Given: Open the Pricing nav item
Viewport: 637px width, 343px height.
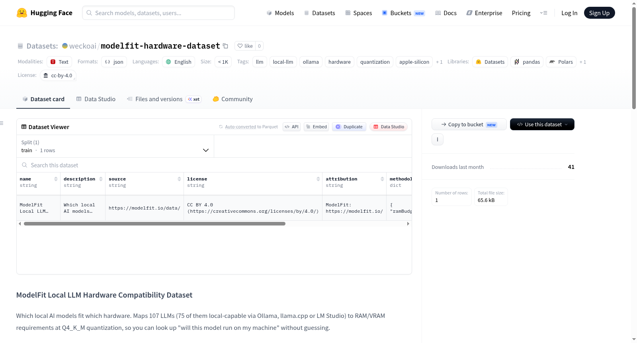Looking at the screenshot, I should (x=521, y=13).
